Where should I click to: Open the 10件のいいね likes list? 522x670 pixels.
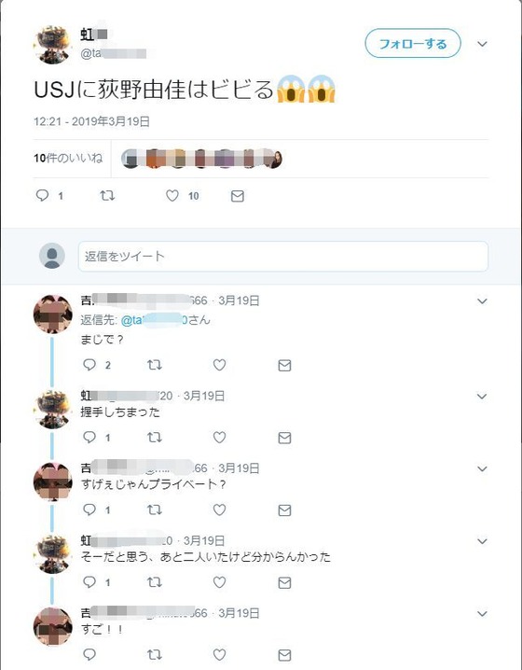point(68,159)
